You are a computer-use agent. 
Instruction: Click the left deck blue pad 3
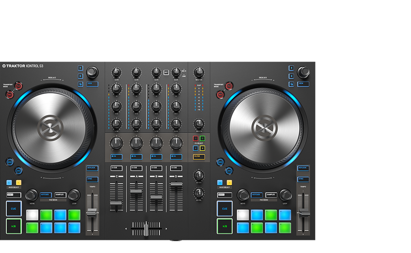click(60, 215)
